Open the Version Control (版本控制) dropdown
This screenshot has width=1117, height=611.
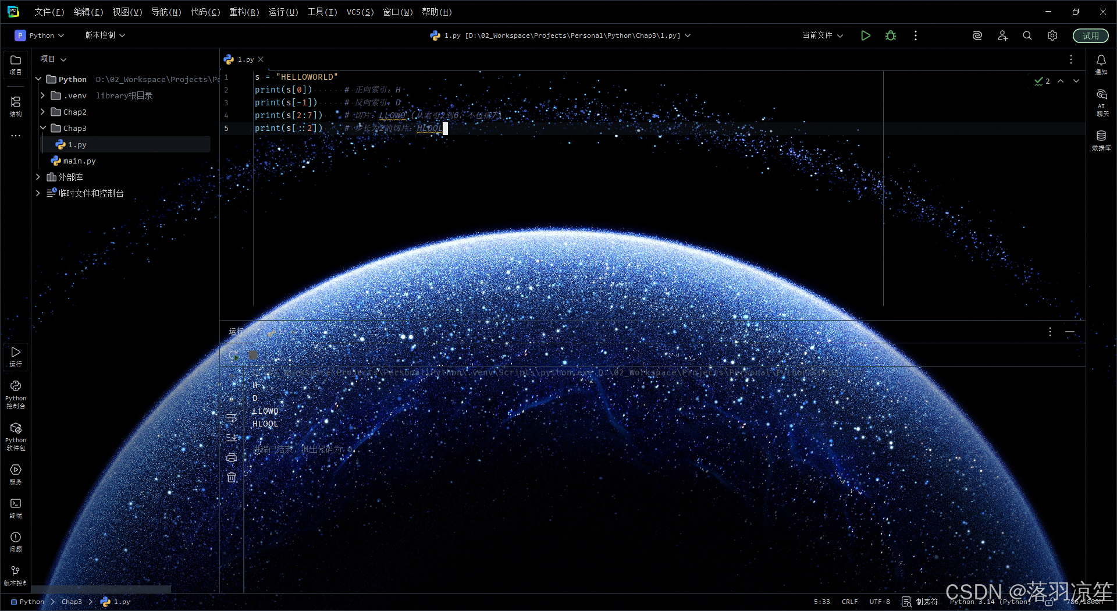[105, 35]
